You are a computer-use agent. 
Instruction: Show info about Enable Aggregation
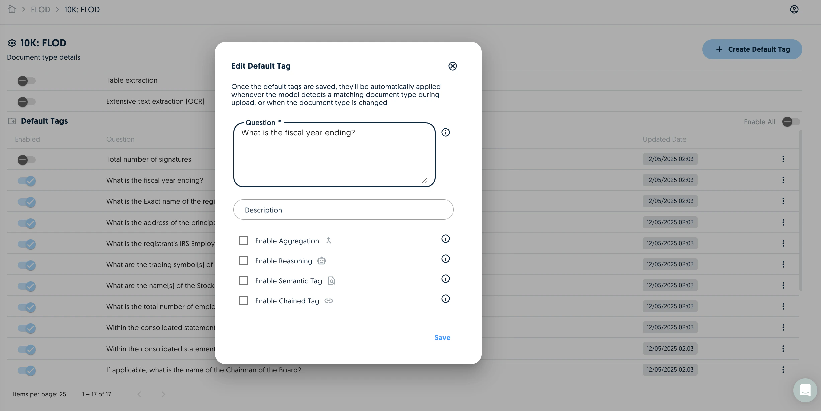pyautogui.click(x=446, y=239)
